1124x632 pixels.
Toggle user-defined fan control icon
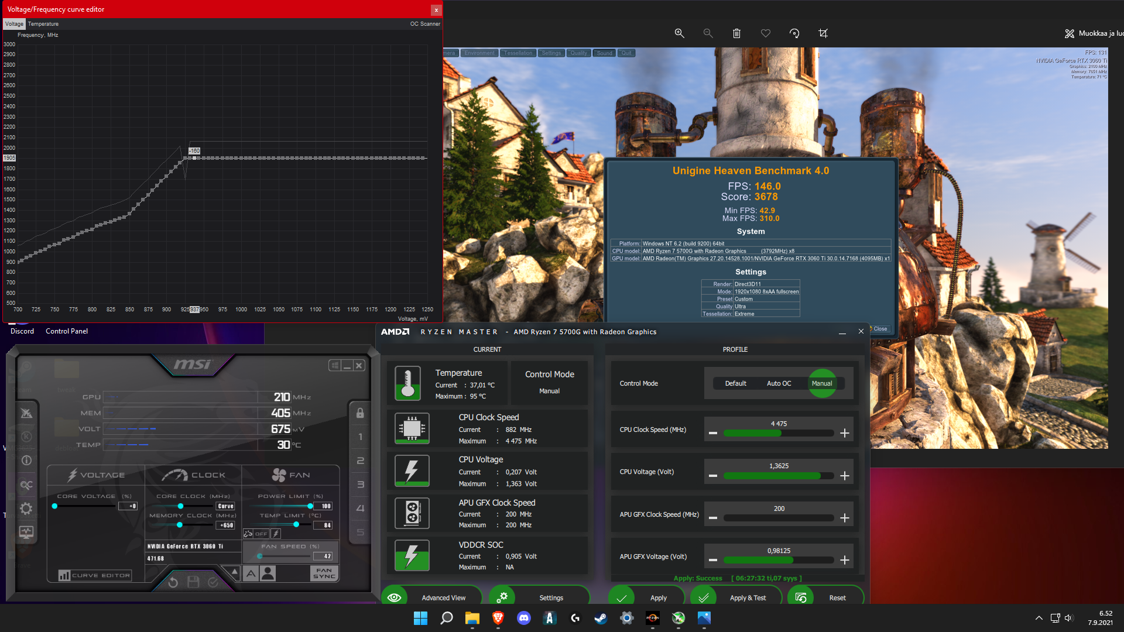coord(268,573)
